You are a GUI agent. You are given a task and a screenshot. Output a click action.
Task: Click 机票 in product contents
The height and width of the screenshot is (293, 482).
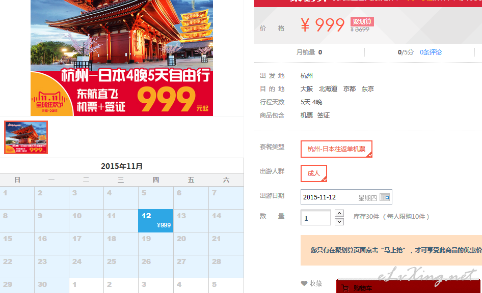click(x=307, y=115)
